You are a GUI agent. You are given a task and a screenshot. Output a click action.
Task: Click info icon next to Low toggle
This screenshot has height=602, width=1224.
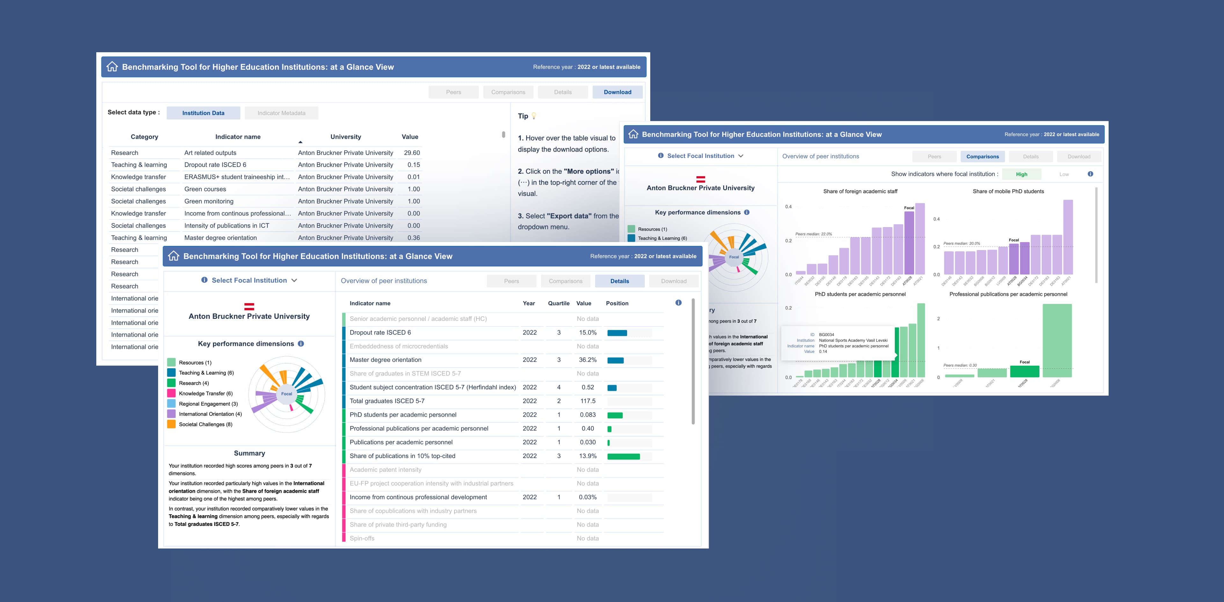click(x=1090, y=174)
